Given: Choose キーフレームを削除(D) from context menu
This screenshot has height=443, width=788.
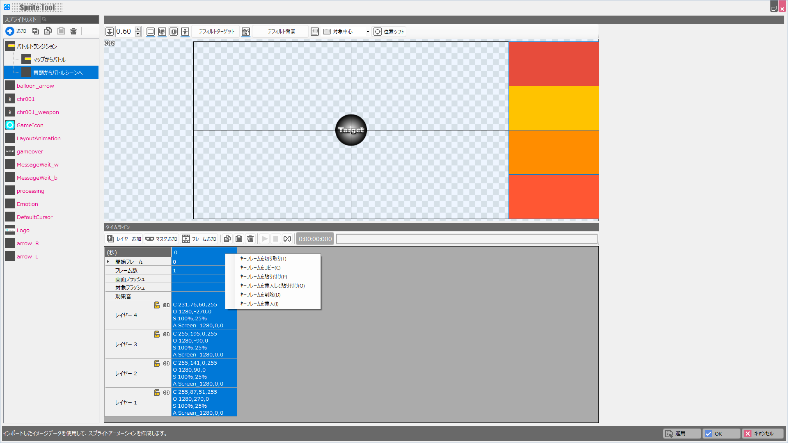Looking at the screenshot, I should [x=260, y=295].
